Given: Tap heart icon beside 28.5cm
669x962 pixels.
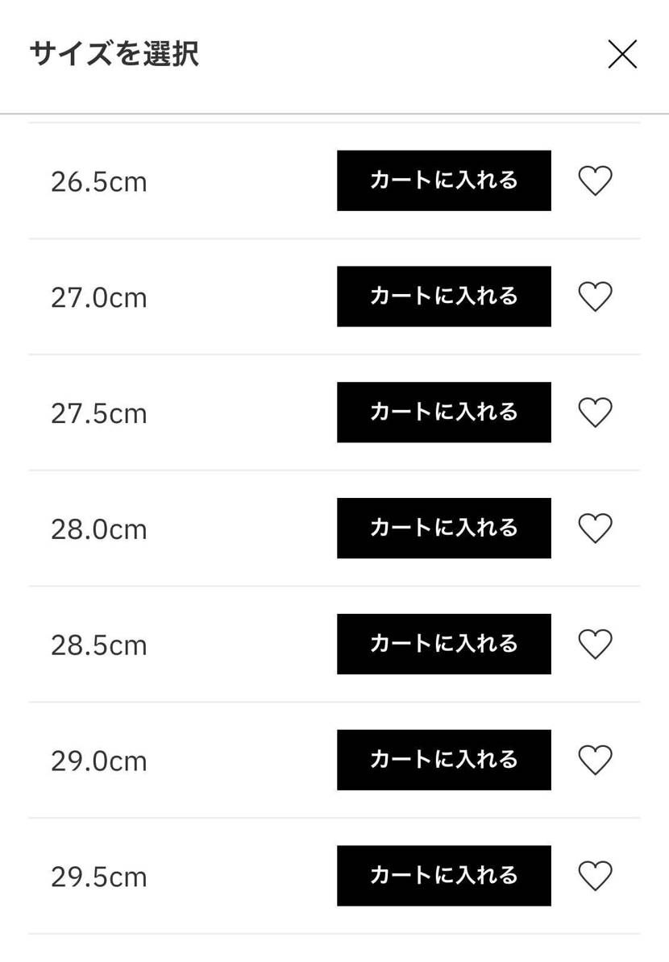Looking at the screenshot, I should point(596,645).
